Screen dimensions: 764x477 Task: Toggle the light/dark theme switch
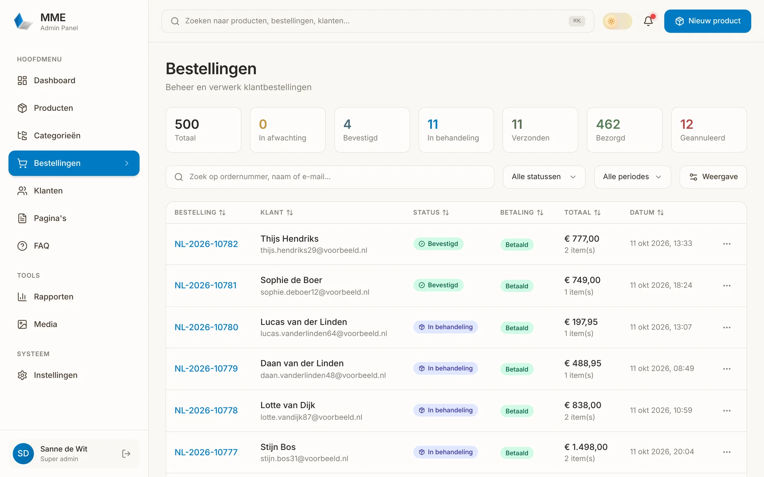(617, 21)
